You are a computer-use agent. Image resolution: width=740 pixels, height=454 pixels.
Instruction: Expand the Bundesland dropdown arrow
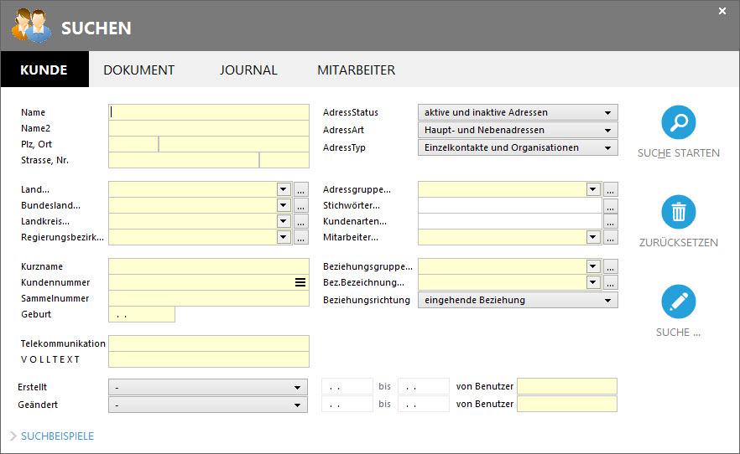284,206
